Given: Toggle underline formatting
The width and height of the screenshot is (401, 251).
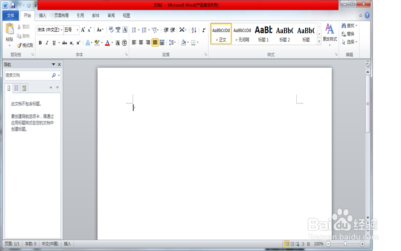Looking at the screenshot, I should (54, 43).
